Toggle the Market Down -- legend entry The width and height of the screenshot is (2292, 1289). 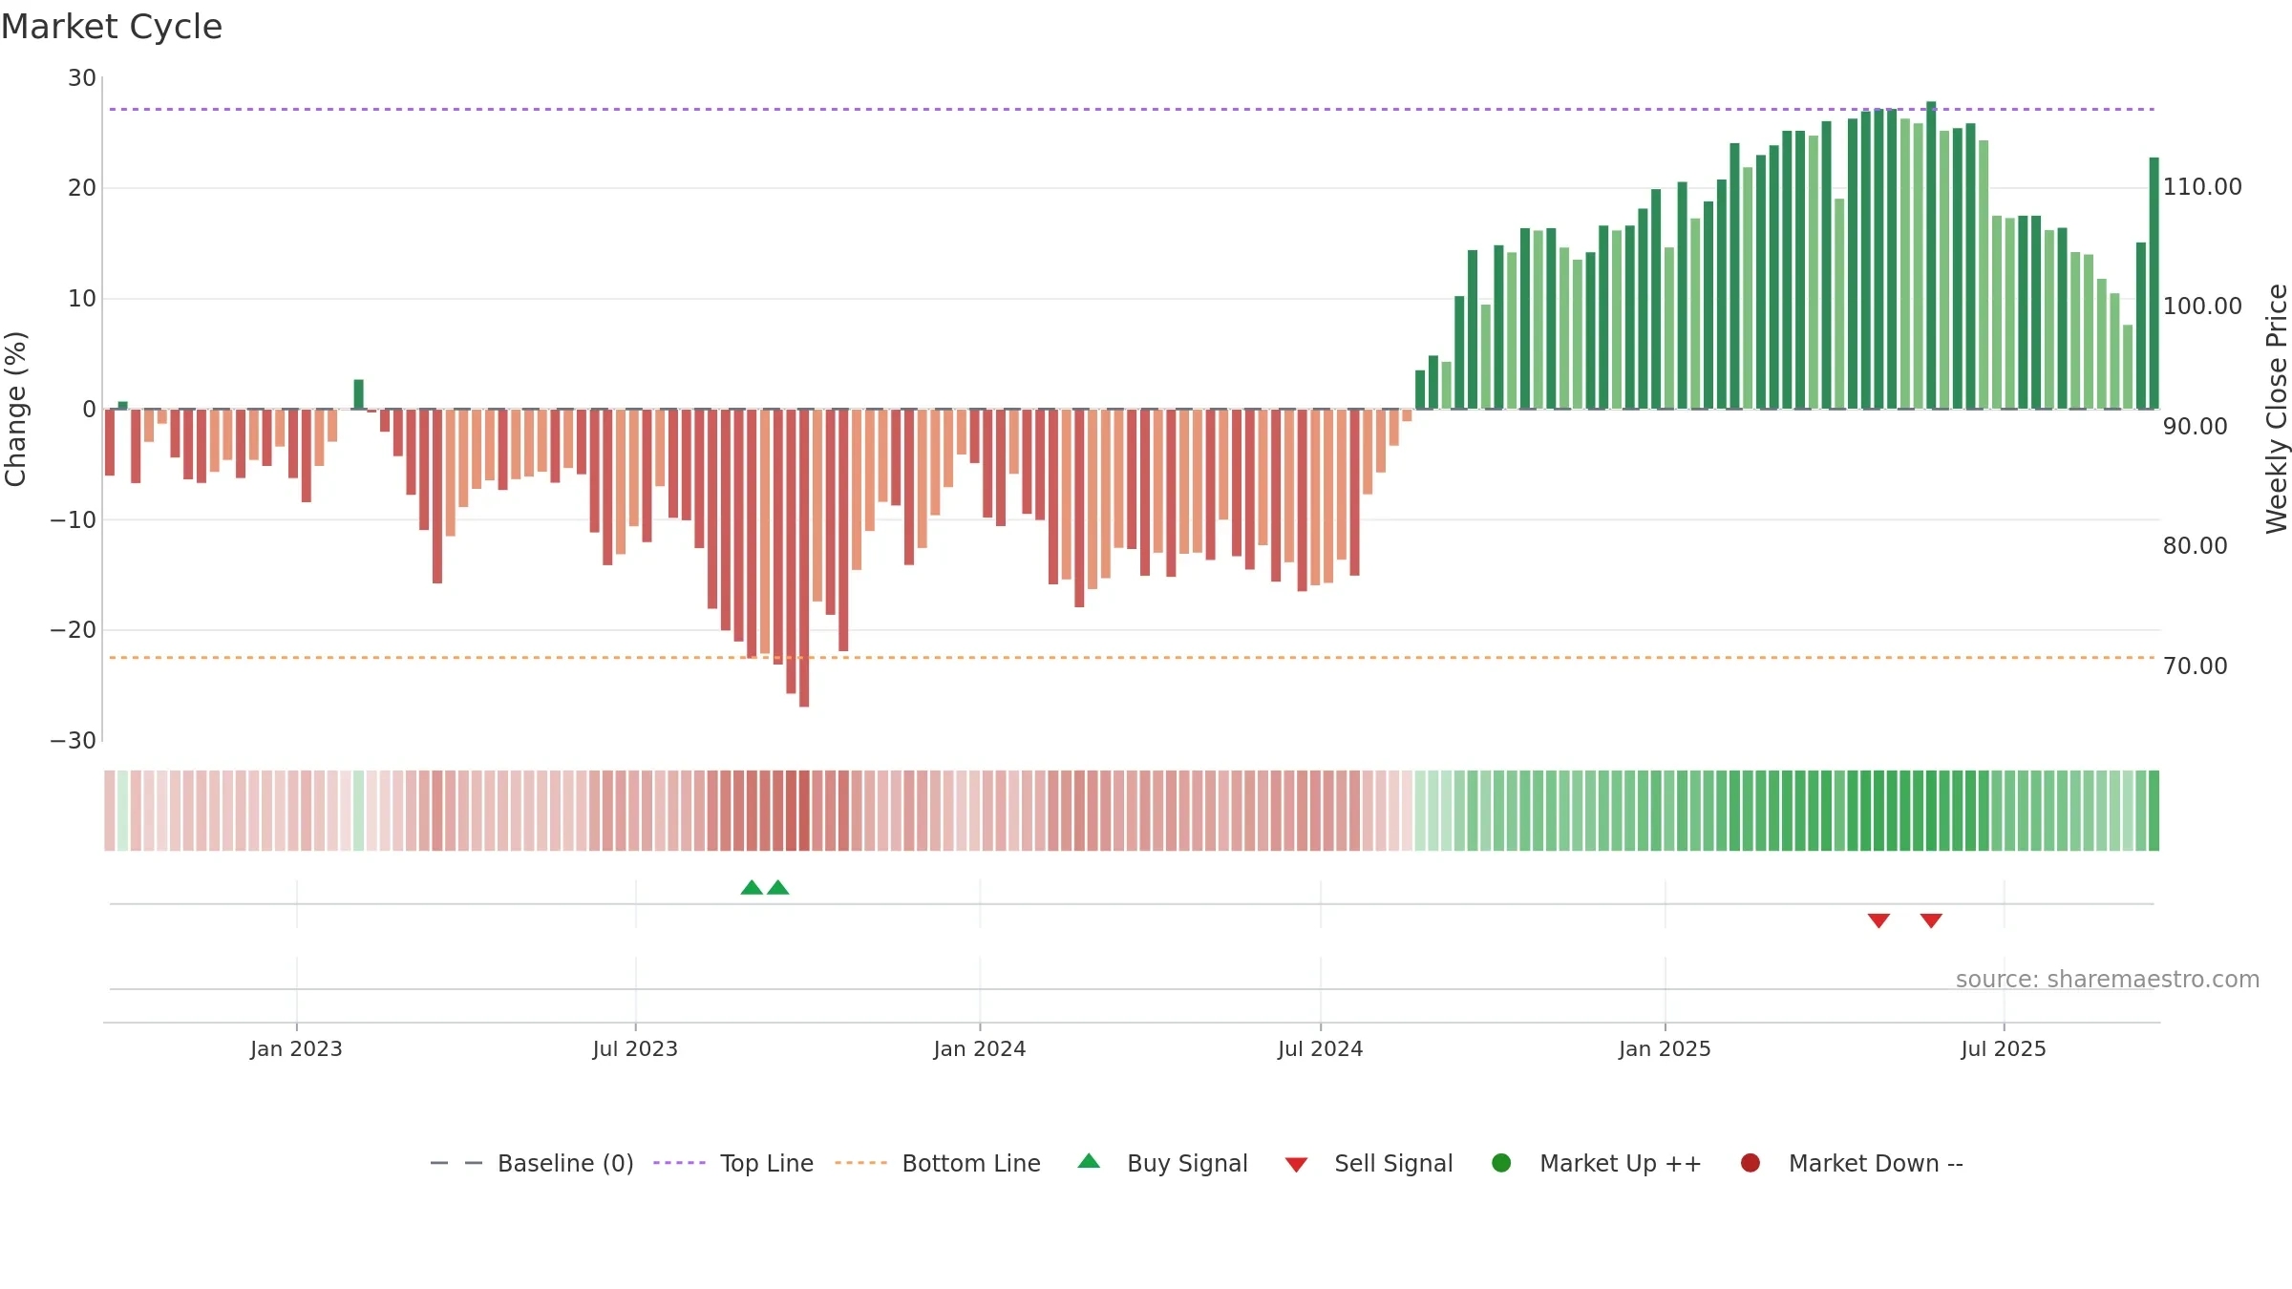(1851, 1163)
